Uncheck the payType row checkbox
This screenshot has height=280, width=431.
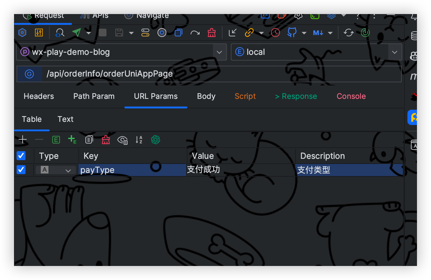21,170
